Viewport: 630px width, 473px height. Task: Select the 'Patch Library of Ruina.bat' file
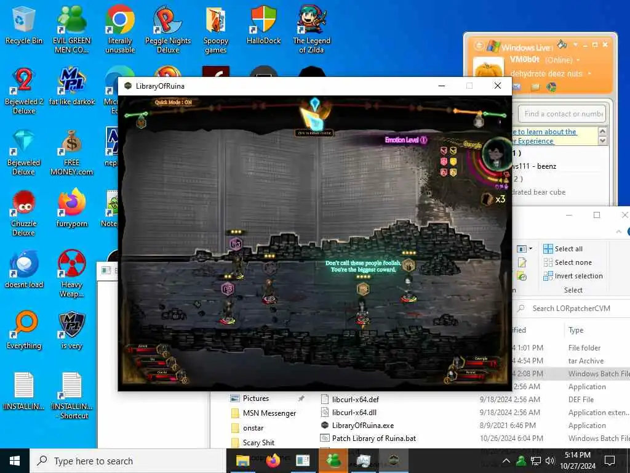tap(368, 439)
